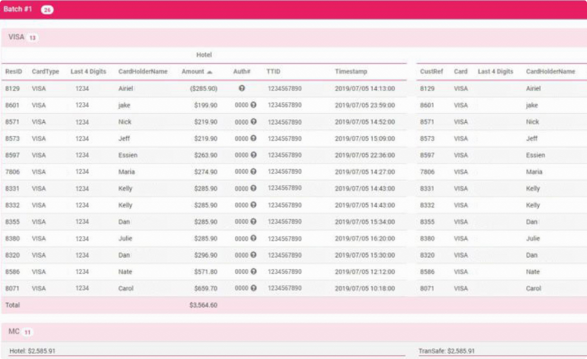
Task: Click the auth info icon in Maria's row
Action: 253,172
